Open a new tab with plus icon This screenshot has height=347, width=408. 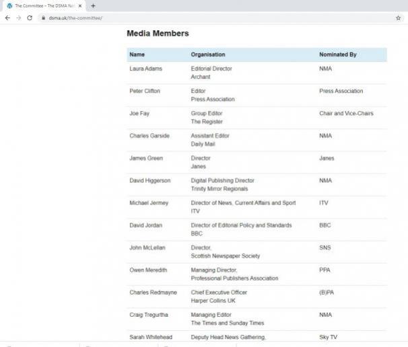(x=93, y=5)
